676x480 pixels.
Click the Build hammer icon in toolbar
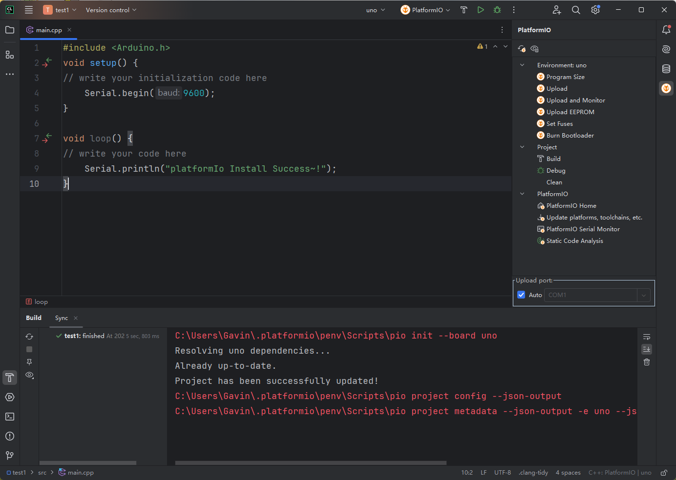pos(464,10)
